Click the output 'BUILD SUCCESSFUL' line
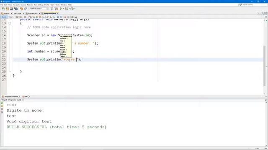268x150 pixels. [x=57, y=127]
